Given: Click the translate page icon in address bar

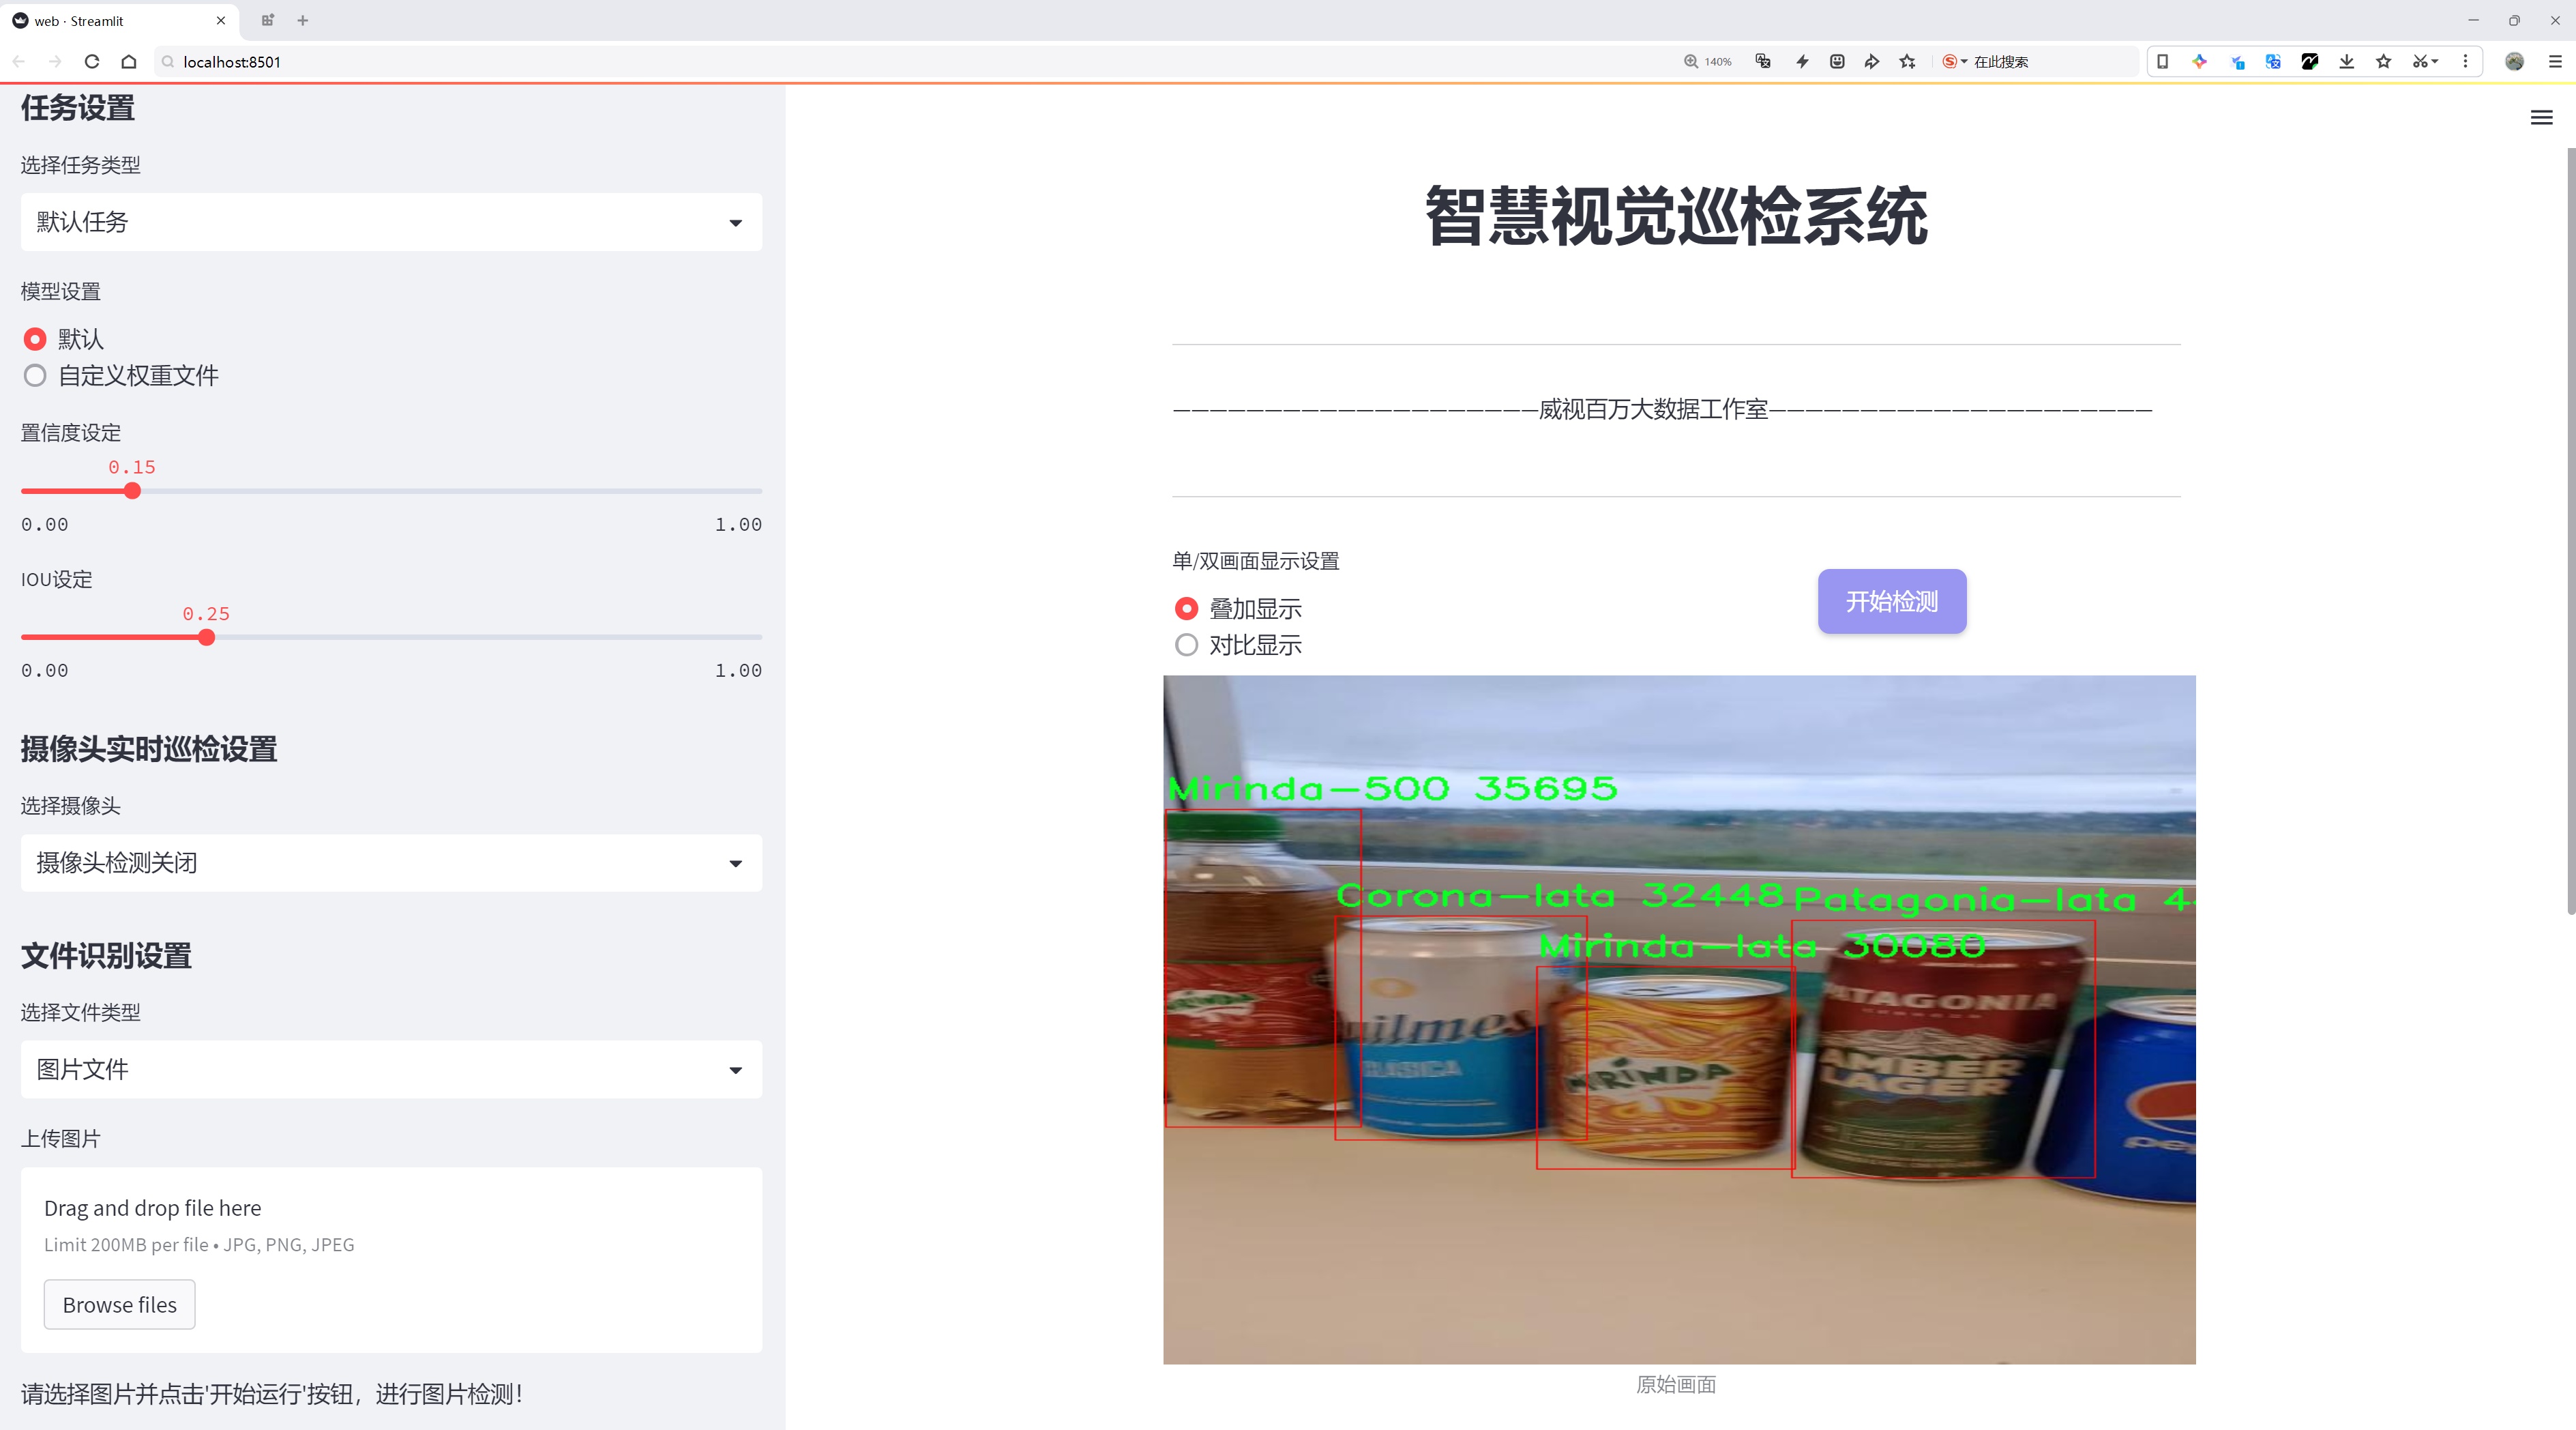Looking at the screenshot, I should pyautogui.click(x=1763, y=62).
